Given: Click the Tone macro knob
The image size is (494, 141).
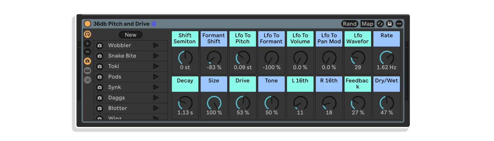Looking at the screenshot, I should pos(272,103).
